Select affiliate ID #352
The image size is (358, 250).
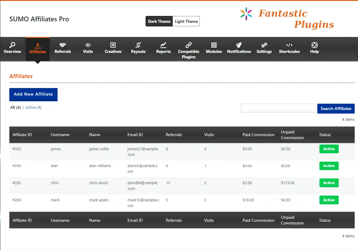pyautogui.click(x=17, y=149)
